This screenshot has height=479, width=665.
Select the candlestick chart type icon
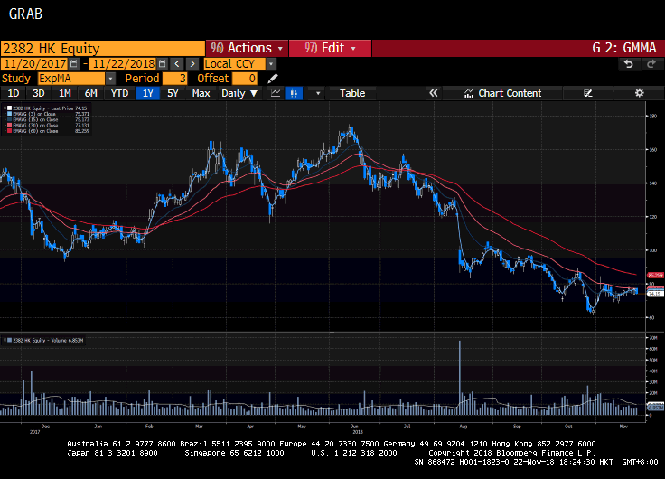click(x=294, y=93)
